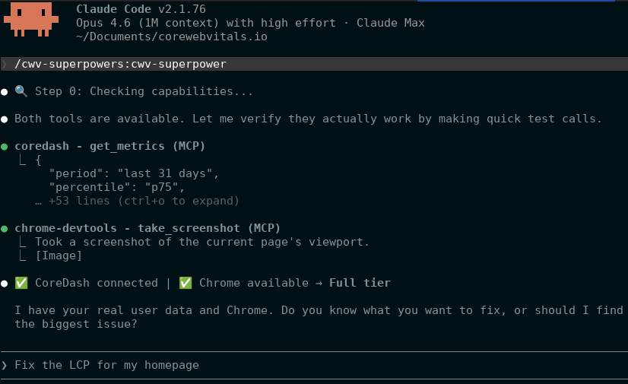Expand the '+53 lines (ctrl+o to expand)' output

(x=144, y=201)
